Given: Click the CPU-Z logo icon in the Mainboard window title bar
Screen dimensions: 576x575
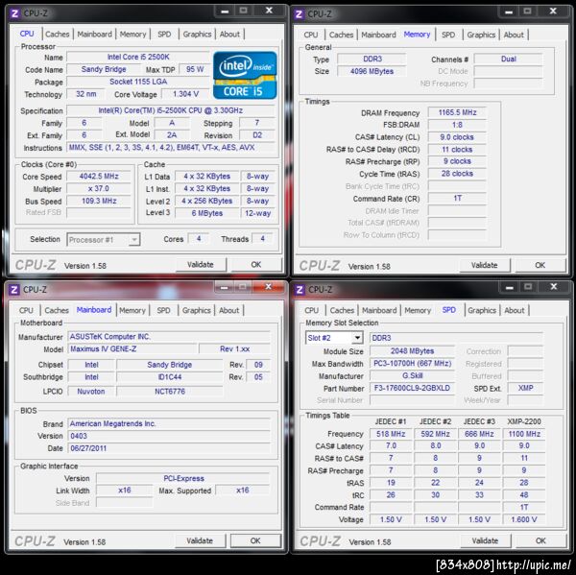Looking at the screenshot, I should coord(14,290).
